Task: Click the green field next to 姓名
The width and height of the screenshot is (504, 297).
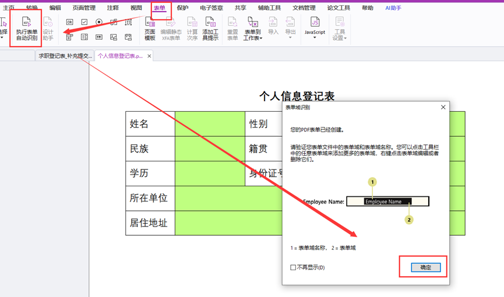Action: click(209, 123)
